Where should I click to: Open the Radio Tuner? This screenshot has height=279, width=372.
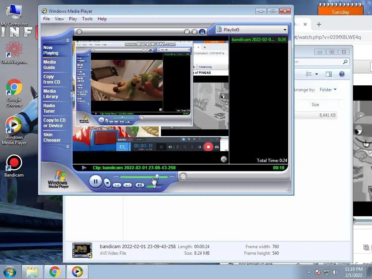coord(49,108)
